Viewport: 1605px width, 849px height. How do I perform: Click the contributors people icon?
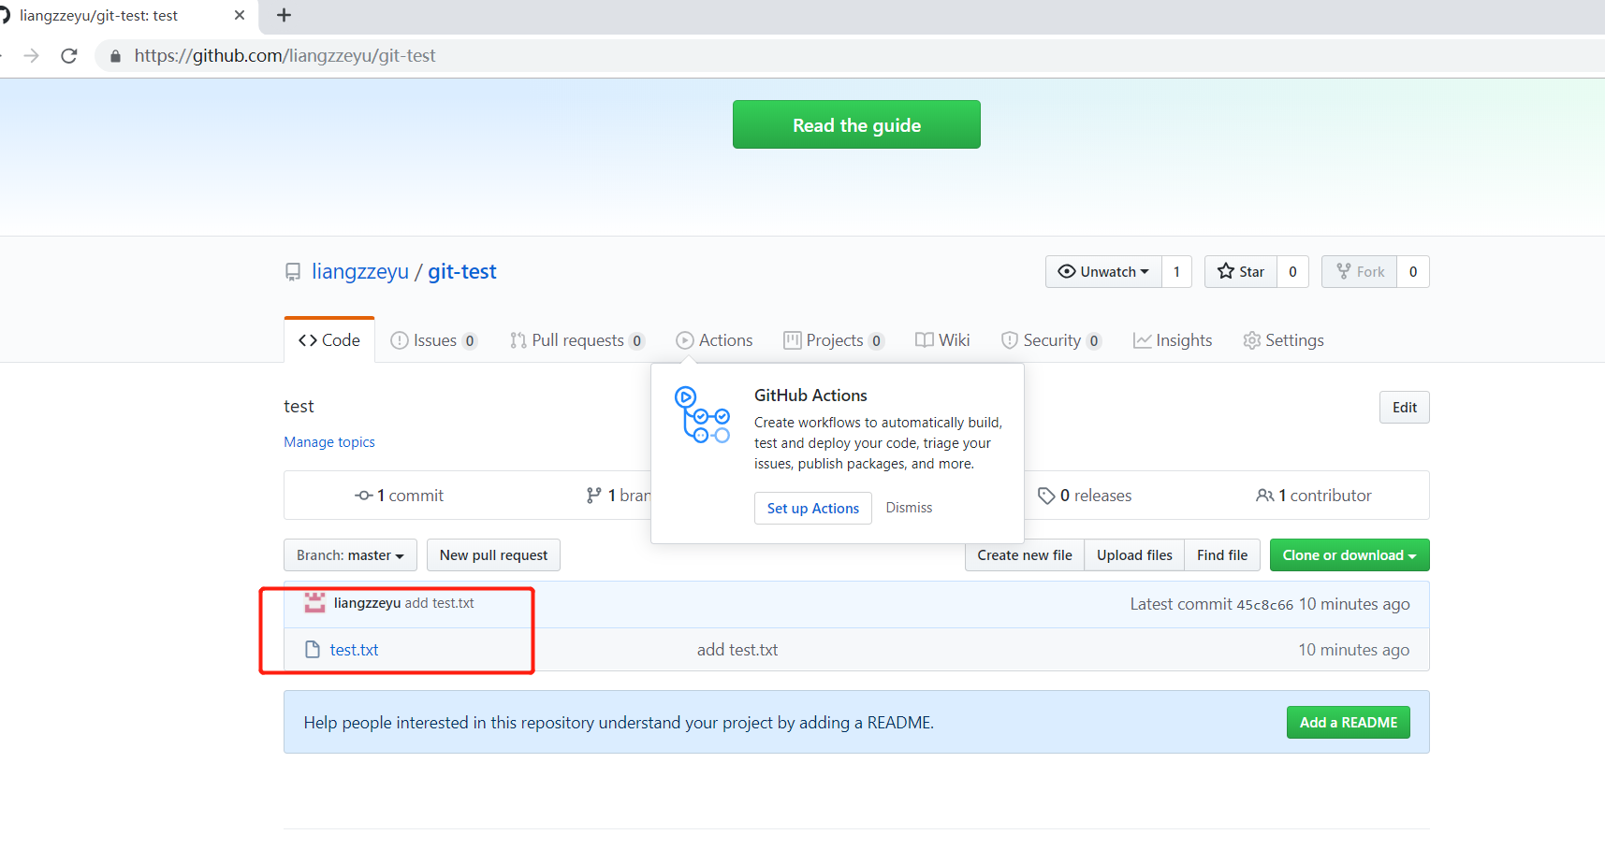click(1264, 496)
